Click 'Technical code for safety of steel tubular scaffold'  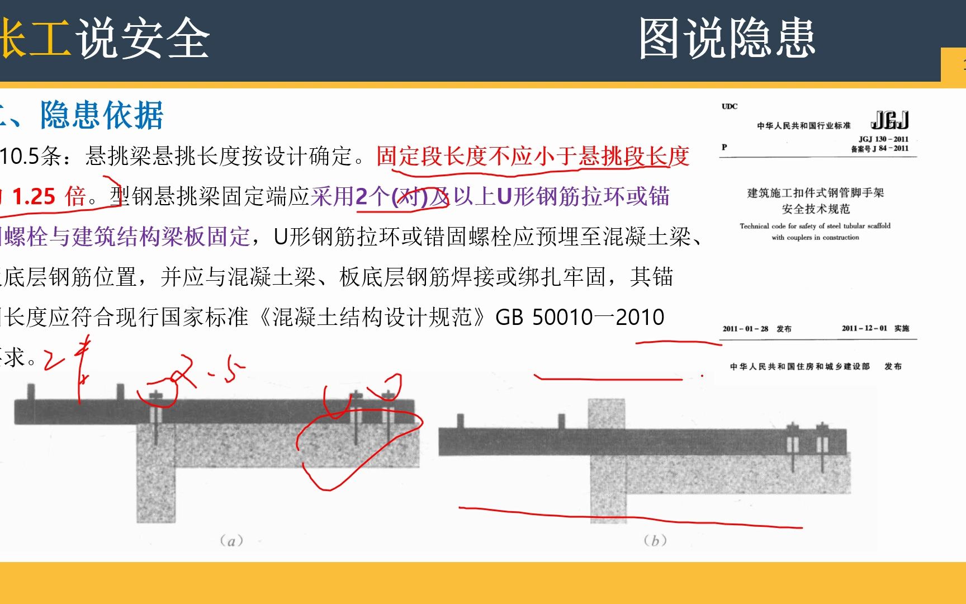[x=815, y=226]
